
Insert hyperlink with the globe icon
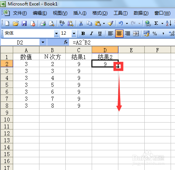148,23
